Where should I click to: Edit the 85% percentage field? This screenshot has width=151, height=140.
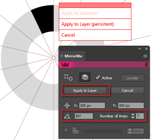click(x=138, y=131)
